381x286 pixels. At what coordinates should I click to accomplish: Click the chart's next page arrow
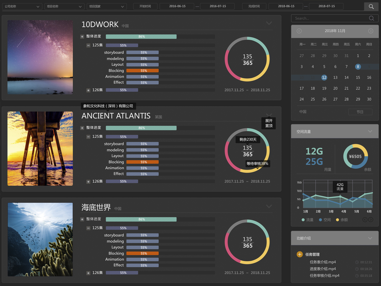point(371,220)
